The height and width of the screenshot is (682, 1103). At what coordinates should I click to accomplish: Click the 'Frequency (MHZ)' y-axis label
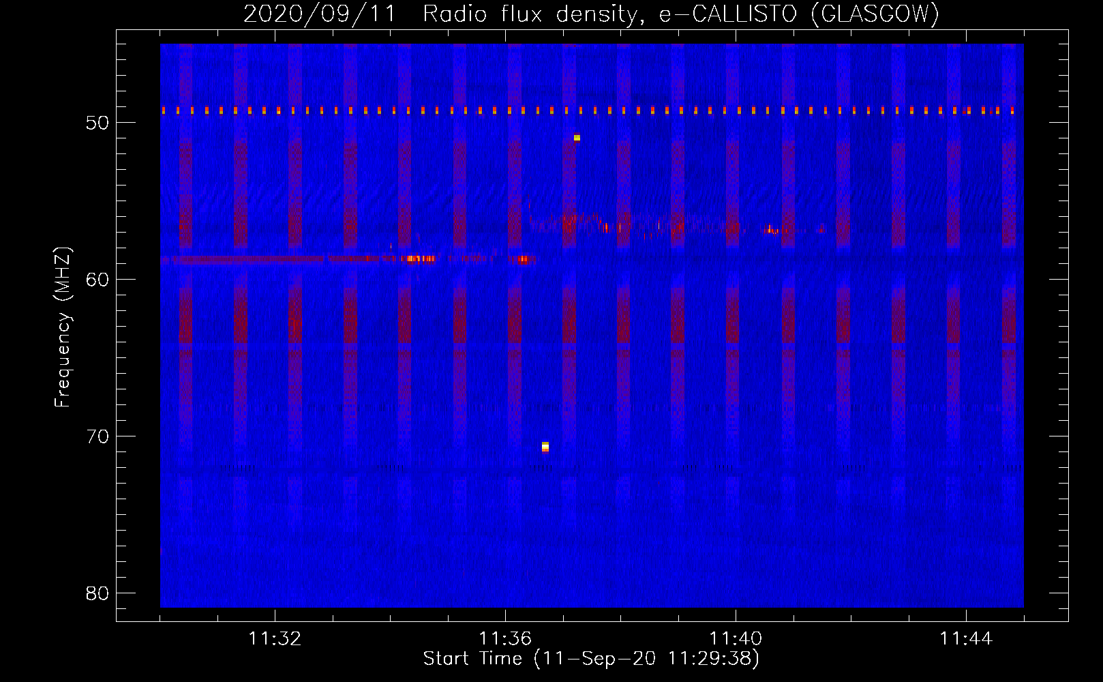pos(63,327)
